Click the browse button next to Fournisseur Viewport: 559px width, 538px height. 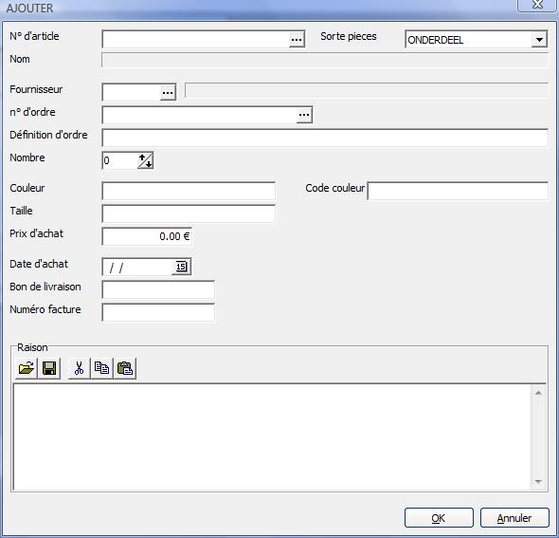pos(168,92)
